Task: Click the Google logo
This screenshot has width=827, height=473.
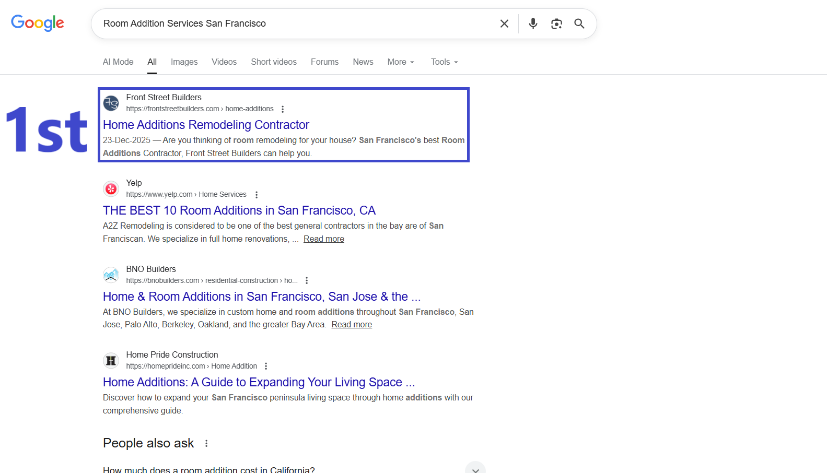Action: click(x=38, y=23)
